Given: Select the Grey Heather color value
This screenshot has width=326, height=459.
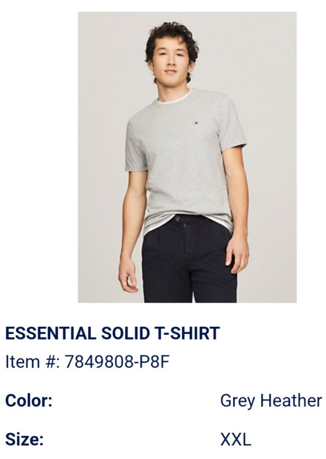Looking at the screenshot, I should [271, 401].
